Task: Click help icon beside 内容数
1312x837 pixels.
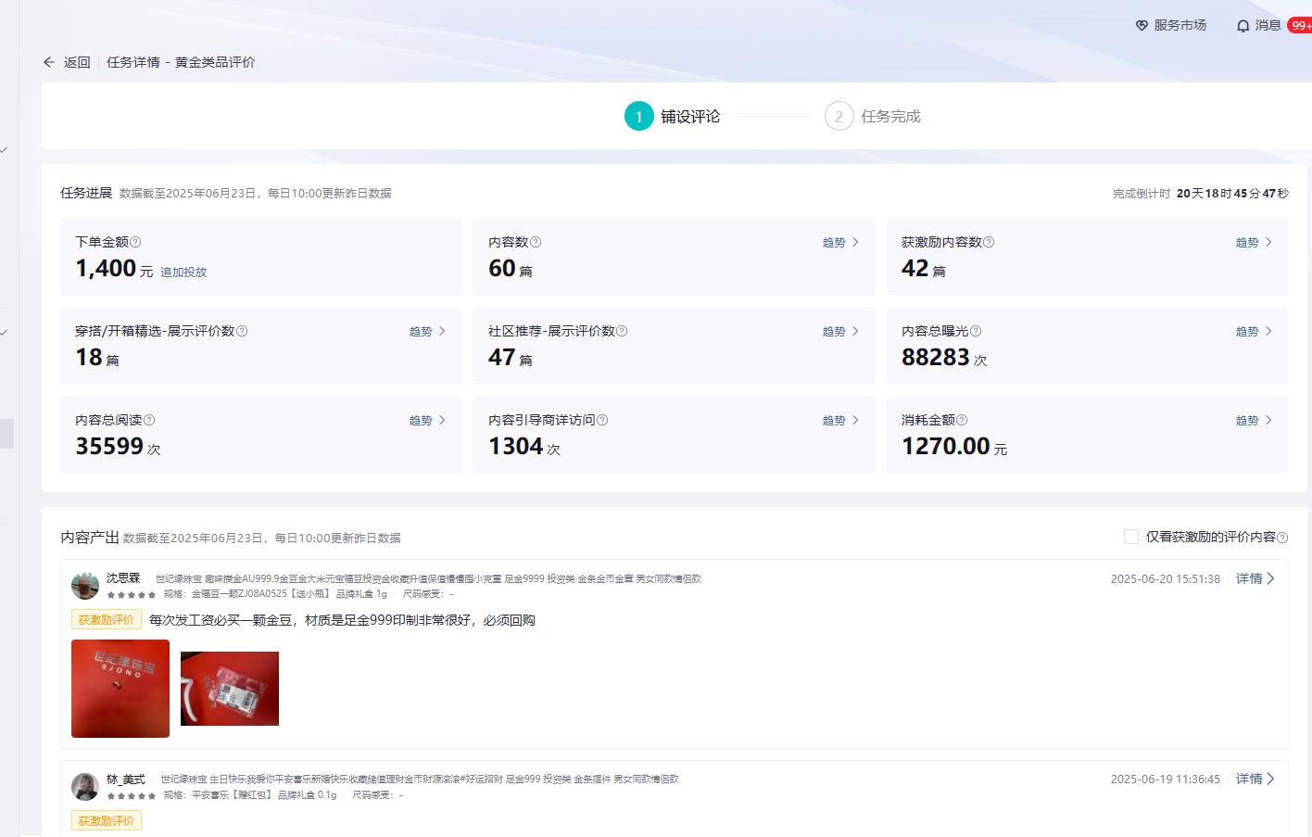Action: point(536,242)
